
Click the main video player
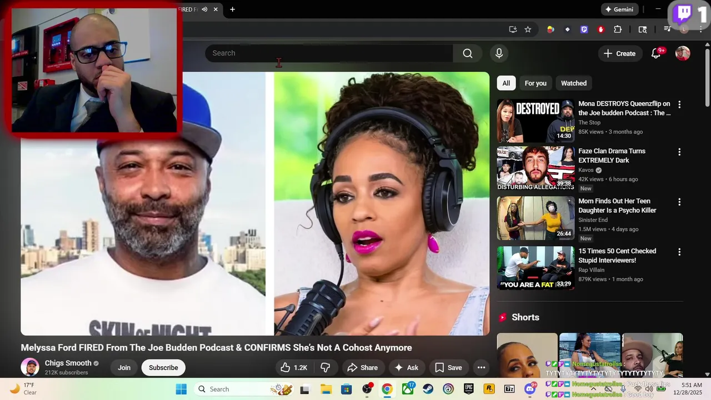click(255, 203)
